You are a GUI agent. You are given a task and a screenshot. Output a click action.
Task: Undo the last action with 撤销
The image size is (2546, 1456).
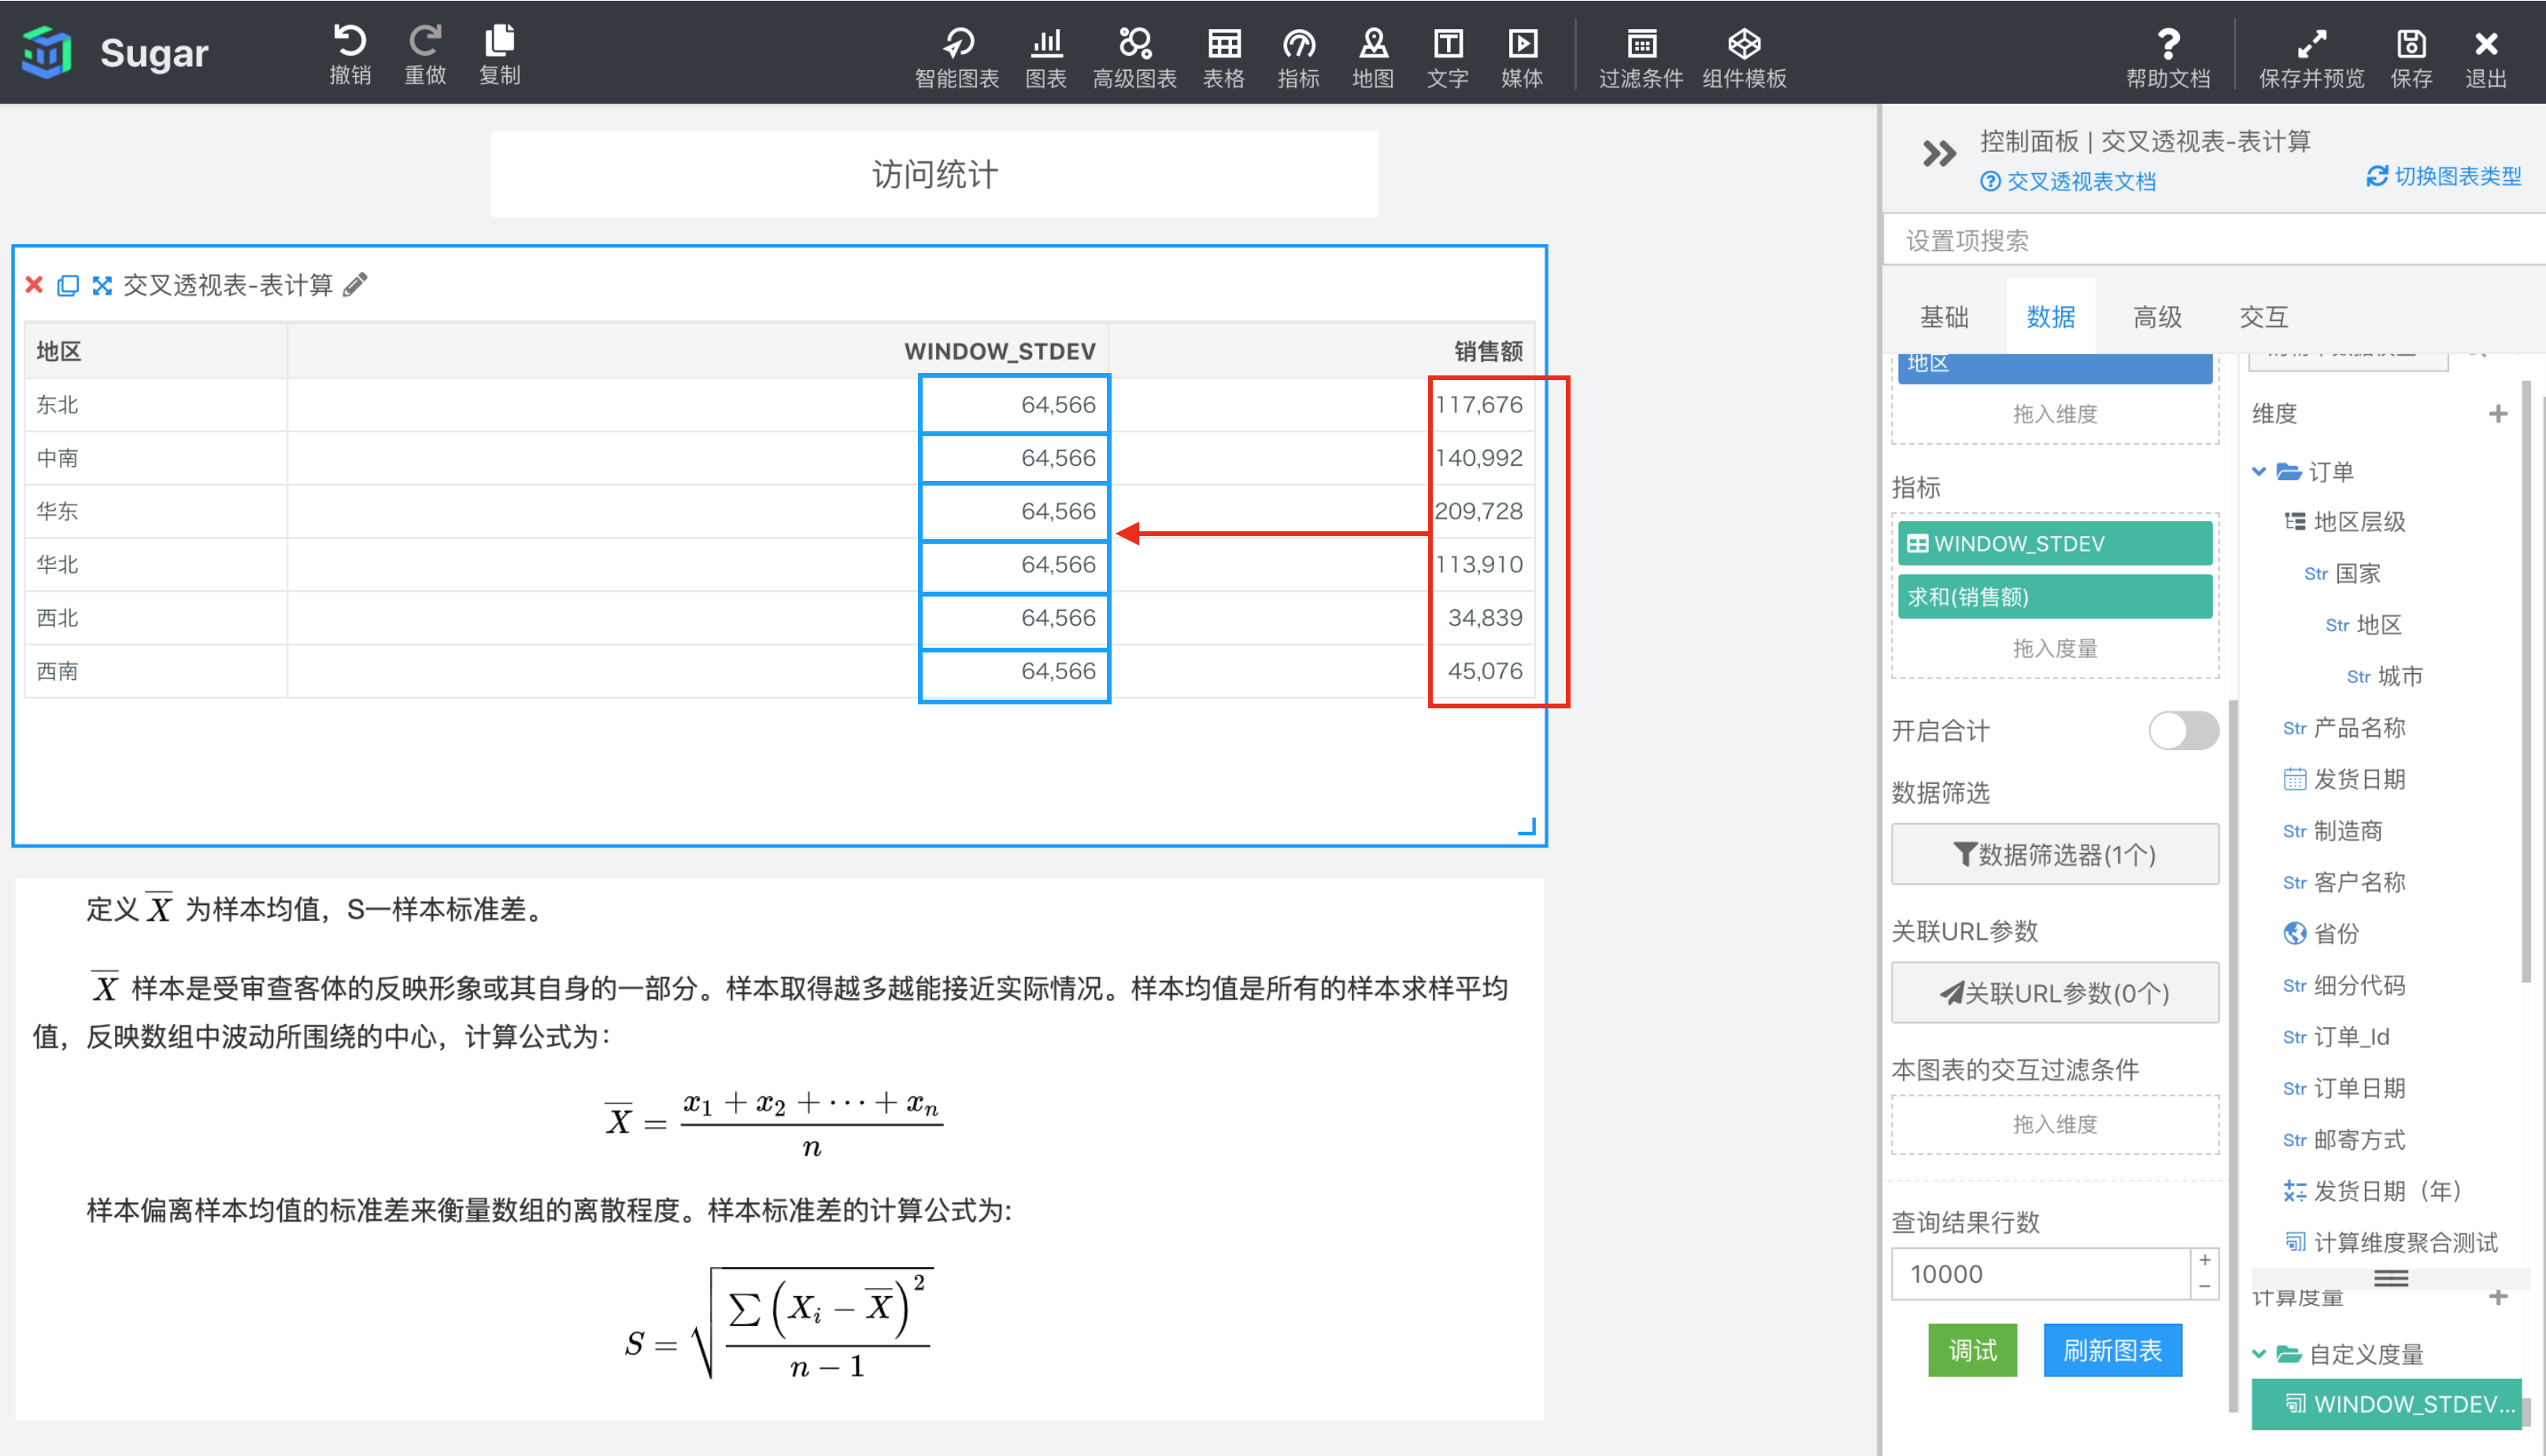(x=350, y=54)
